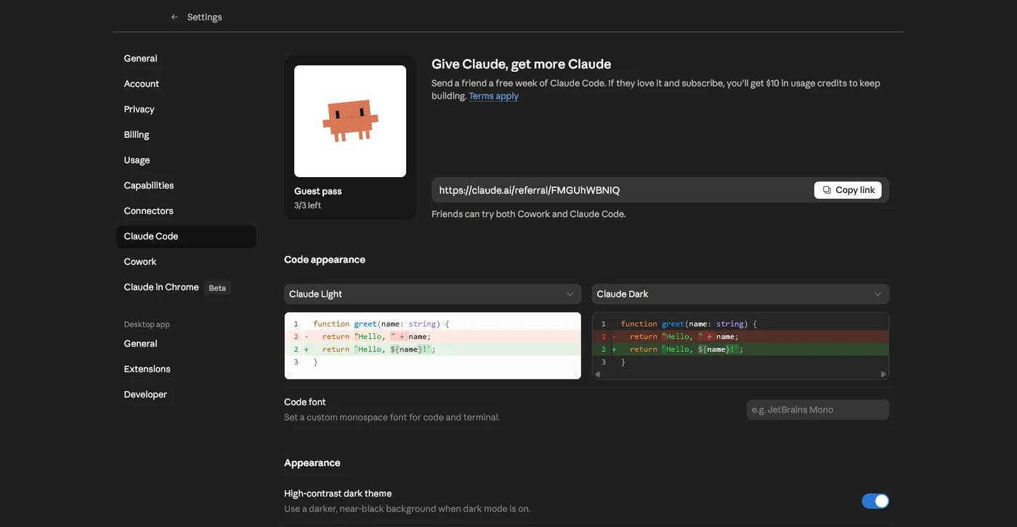Click the "Give Claude, get more Claude" heading

tap(522, 64)
